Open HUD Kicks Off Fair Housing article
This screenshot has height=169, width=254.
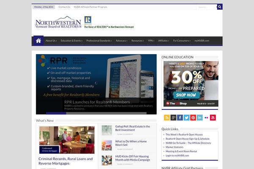pyautogui.click(x=133, y=158)
